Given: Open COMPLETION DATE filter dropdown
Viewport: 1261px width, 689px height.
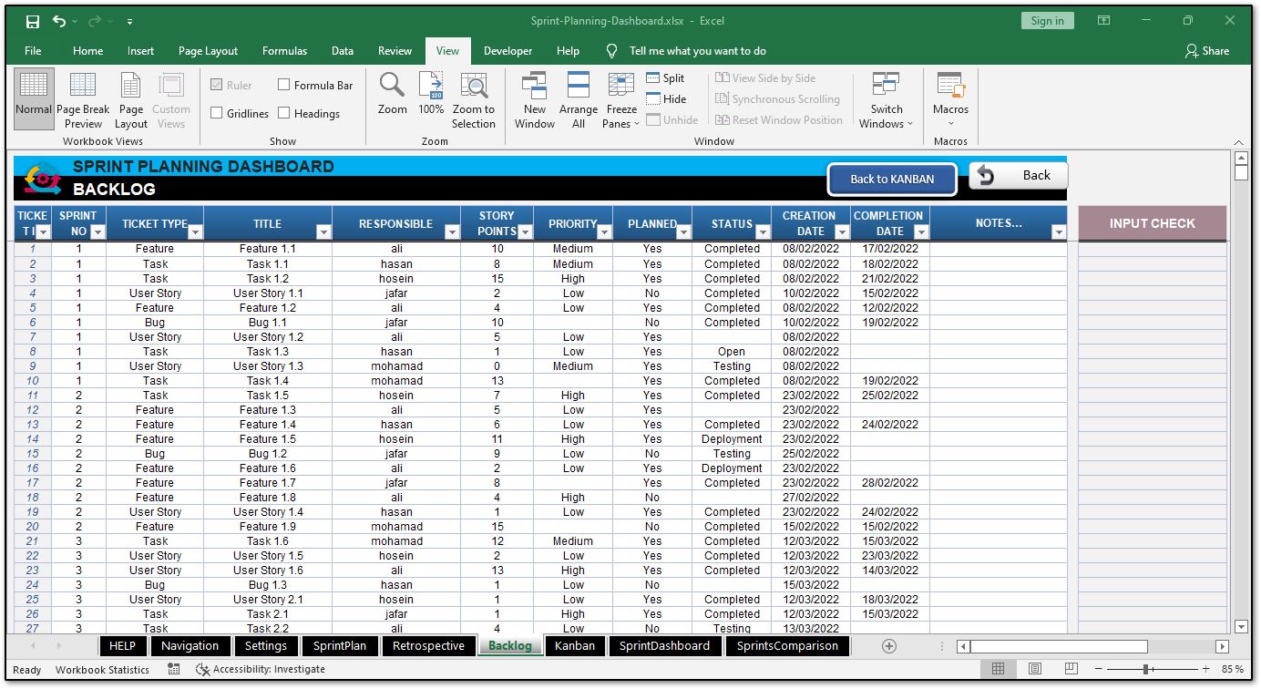Looking at the screenshot, I should click(920, 232).
